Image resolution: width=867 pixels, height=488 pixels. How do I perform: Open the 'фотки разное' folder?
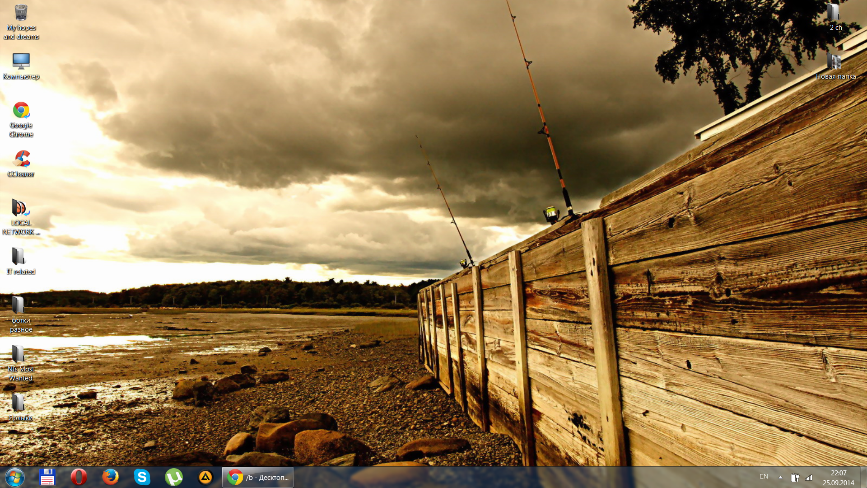(x=19, y=305)
